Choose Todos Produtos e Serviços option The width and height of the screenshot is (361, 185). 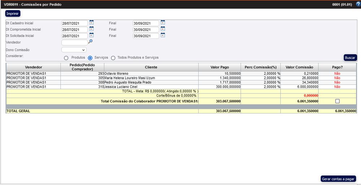[113, 58]
